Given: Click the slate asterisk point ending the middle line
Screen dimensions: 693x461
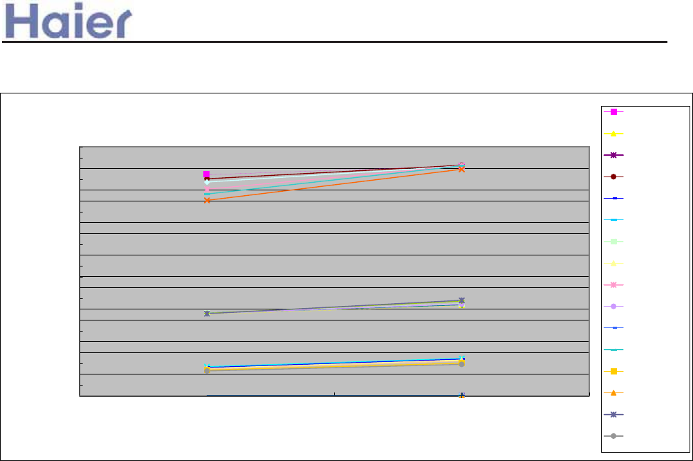Looking at the screenshot, I should [x=461, y=300].
